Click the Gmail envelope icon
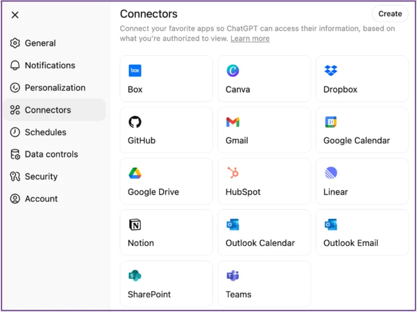Viewport: 417px width, 312px height. pos(233,122)
